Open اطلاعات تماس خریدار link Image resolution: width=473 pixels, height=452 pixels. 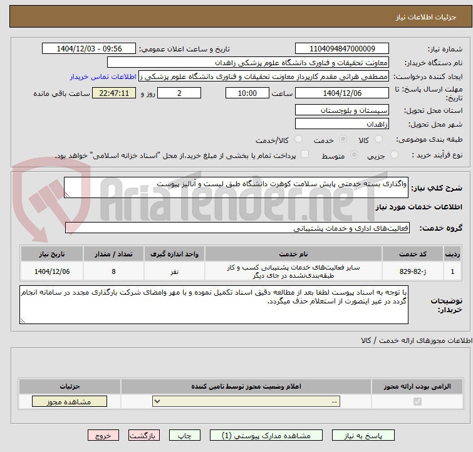tap(103, 76)
